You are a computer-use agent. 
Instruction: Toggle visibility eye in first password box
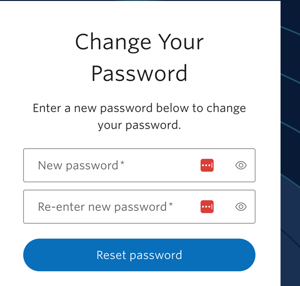pos(241,165)
